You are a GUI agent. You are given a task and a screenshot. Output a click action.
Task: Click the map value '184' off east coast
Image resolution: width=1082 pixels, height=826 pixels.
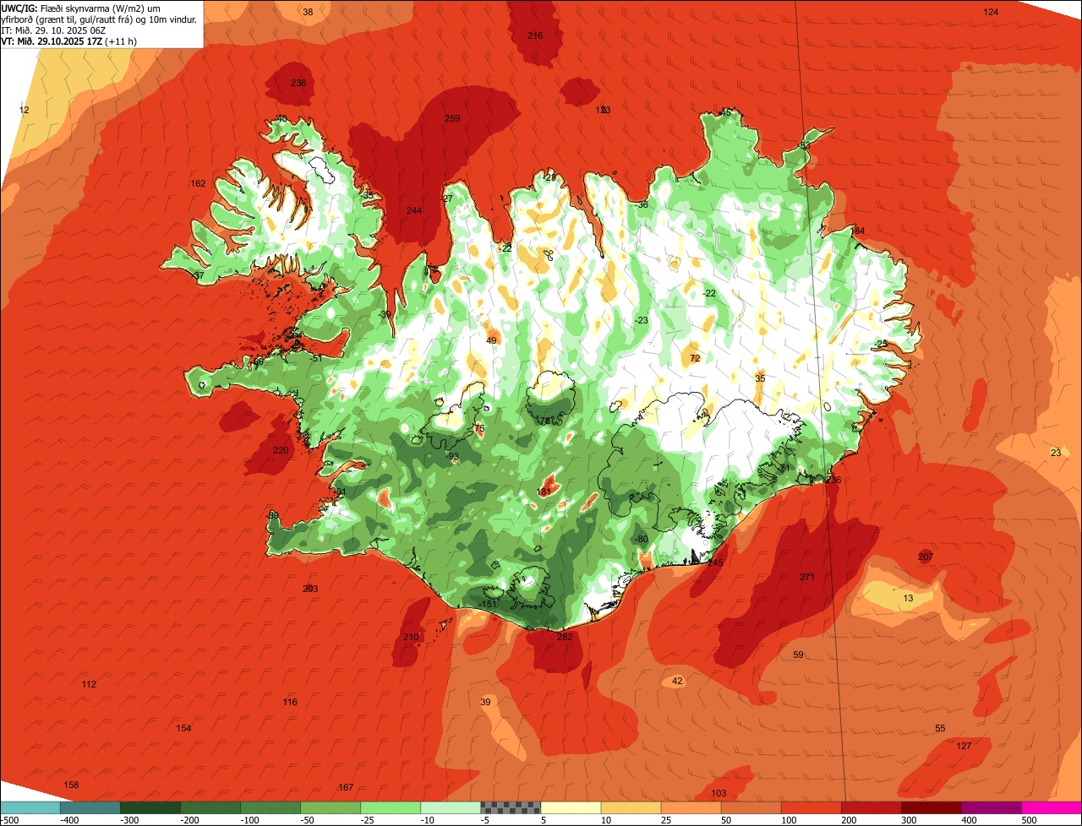pos(858,231)
